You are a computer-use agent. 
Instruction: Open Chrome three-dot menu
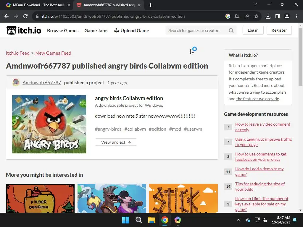[x=296, y=17]
